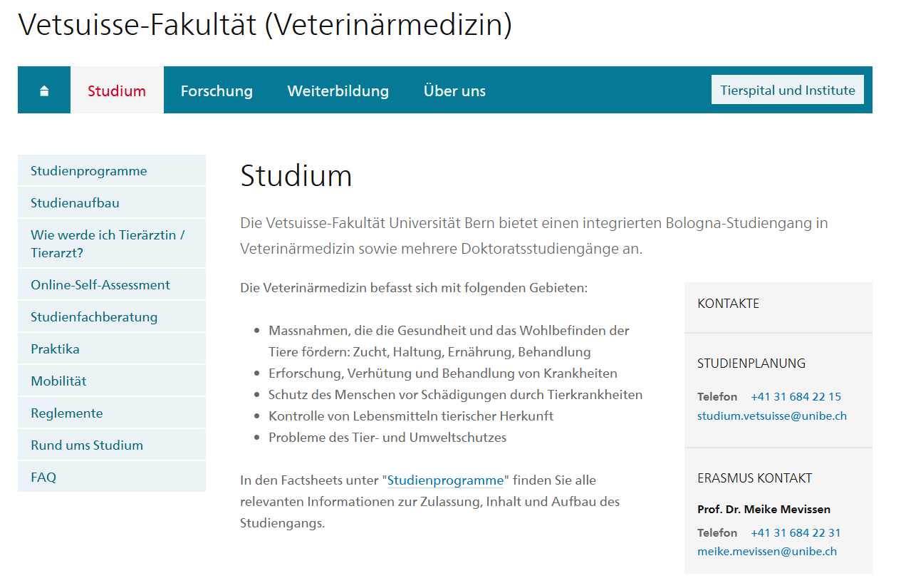Open Studienfachberatung sidebar entry
The width and height of the screenshot is (901, 588).
[112, 316]
